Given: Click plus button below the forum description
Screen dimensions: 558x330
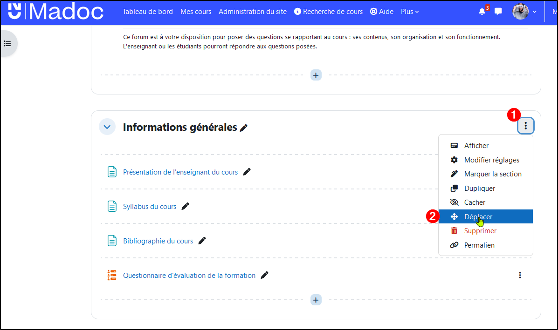Looking at the screenshot, I should [x=316, y=75].
